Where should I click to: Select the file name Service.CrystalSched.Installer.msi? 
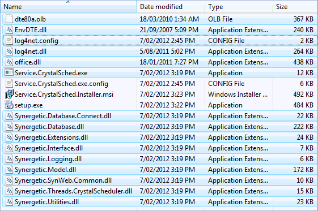64,94
